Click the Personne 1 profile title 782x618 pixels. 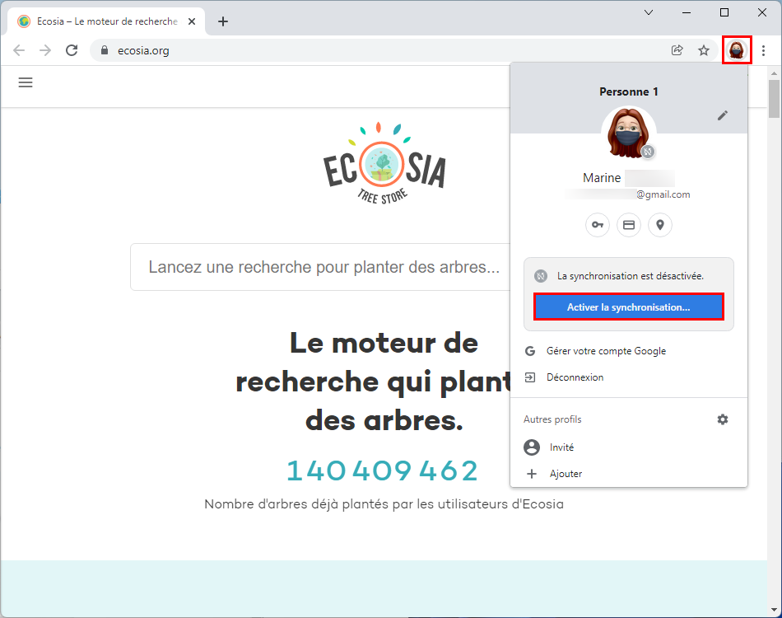[x=628, y=91]
